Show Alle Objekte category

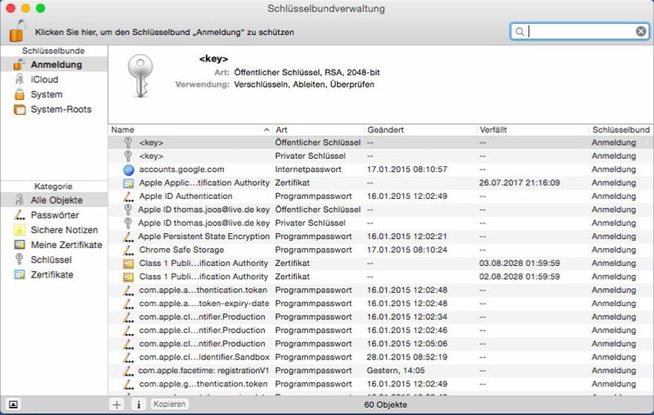[54, 200]
